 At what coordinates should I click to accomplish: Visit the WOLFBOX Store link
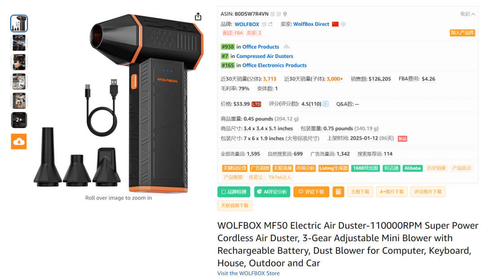(x=248, y=274)
